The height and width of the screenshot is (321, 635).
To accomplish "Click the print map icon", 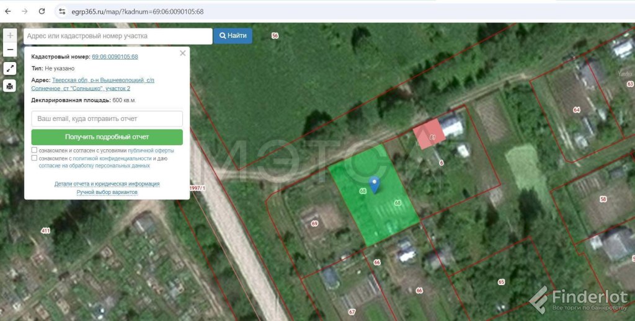I will coord(10,86).
